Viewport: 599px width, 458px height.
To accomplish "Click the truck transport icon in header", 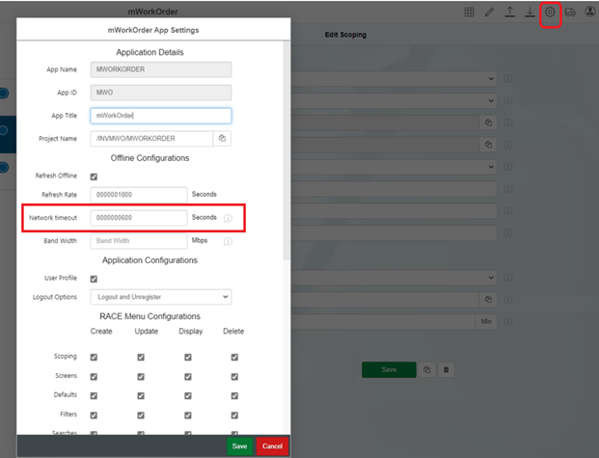I will [x=570, y=13].
